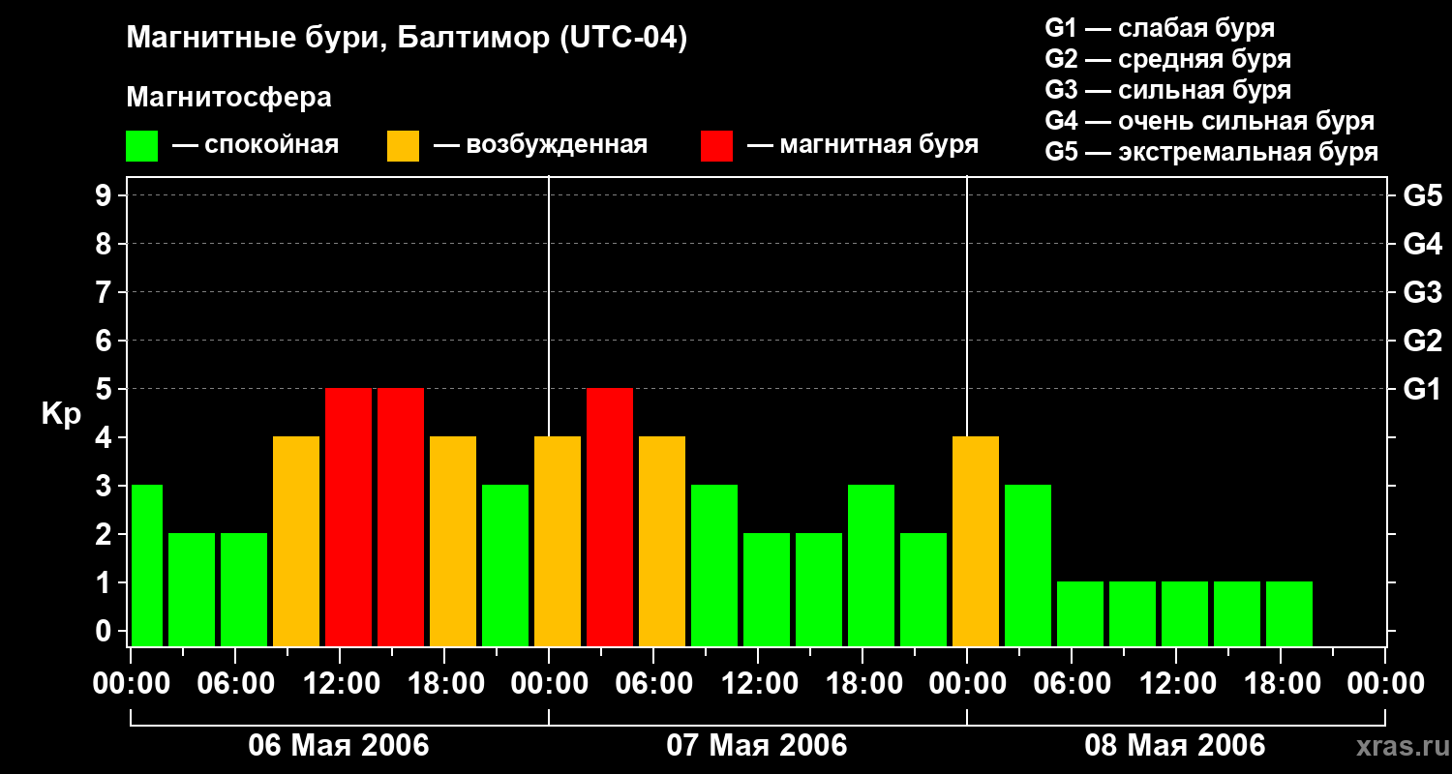Select 'G5 — экстремальная буря' legend line

pyautogui.click(x=1212, y=152)
